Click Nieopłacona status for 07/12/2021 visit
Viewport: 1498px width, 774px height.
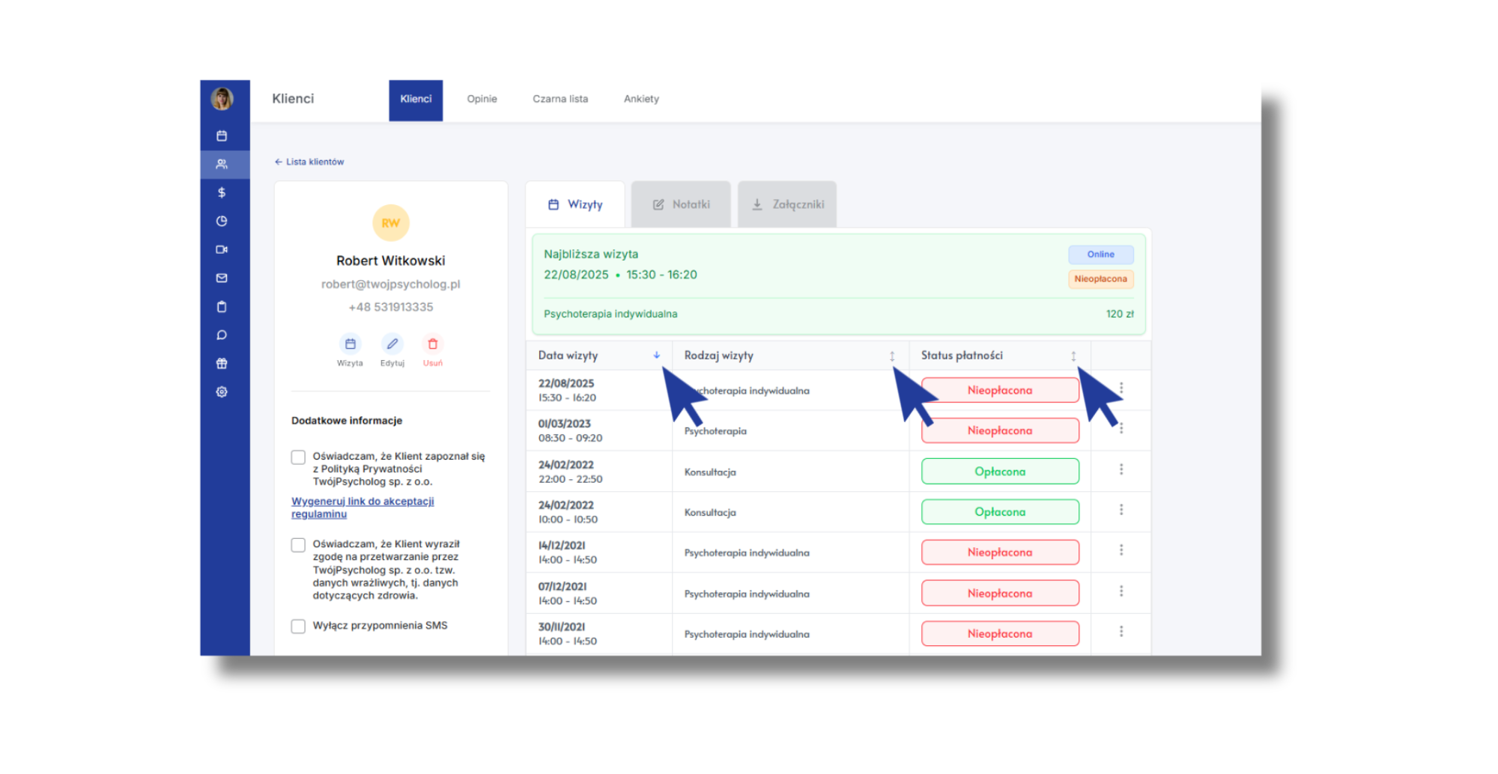pos(1000,593)
